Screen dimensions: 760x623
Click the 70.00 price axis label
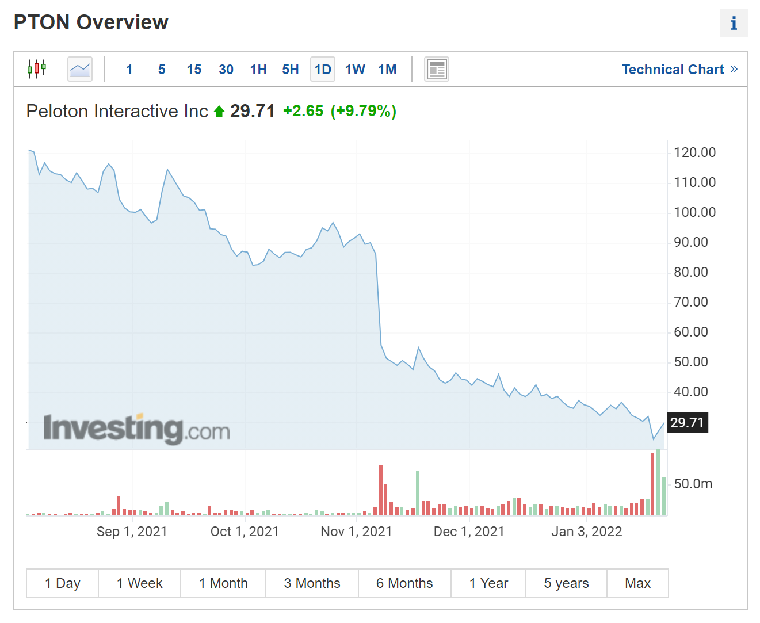(691, 302)
